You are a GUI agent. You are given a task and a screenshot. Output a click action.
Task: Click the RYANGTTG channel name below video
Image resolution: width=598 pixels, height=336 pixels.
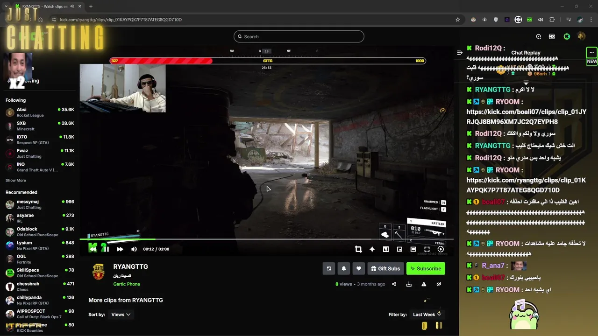pos(130,266)
